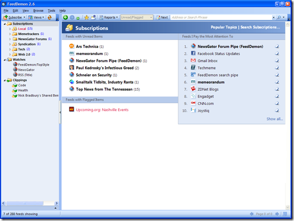Open the Help menu
This screenshot has height=221, width=294.
click(x=62, y=11)
